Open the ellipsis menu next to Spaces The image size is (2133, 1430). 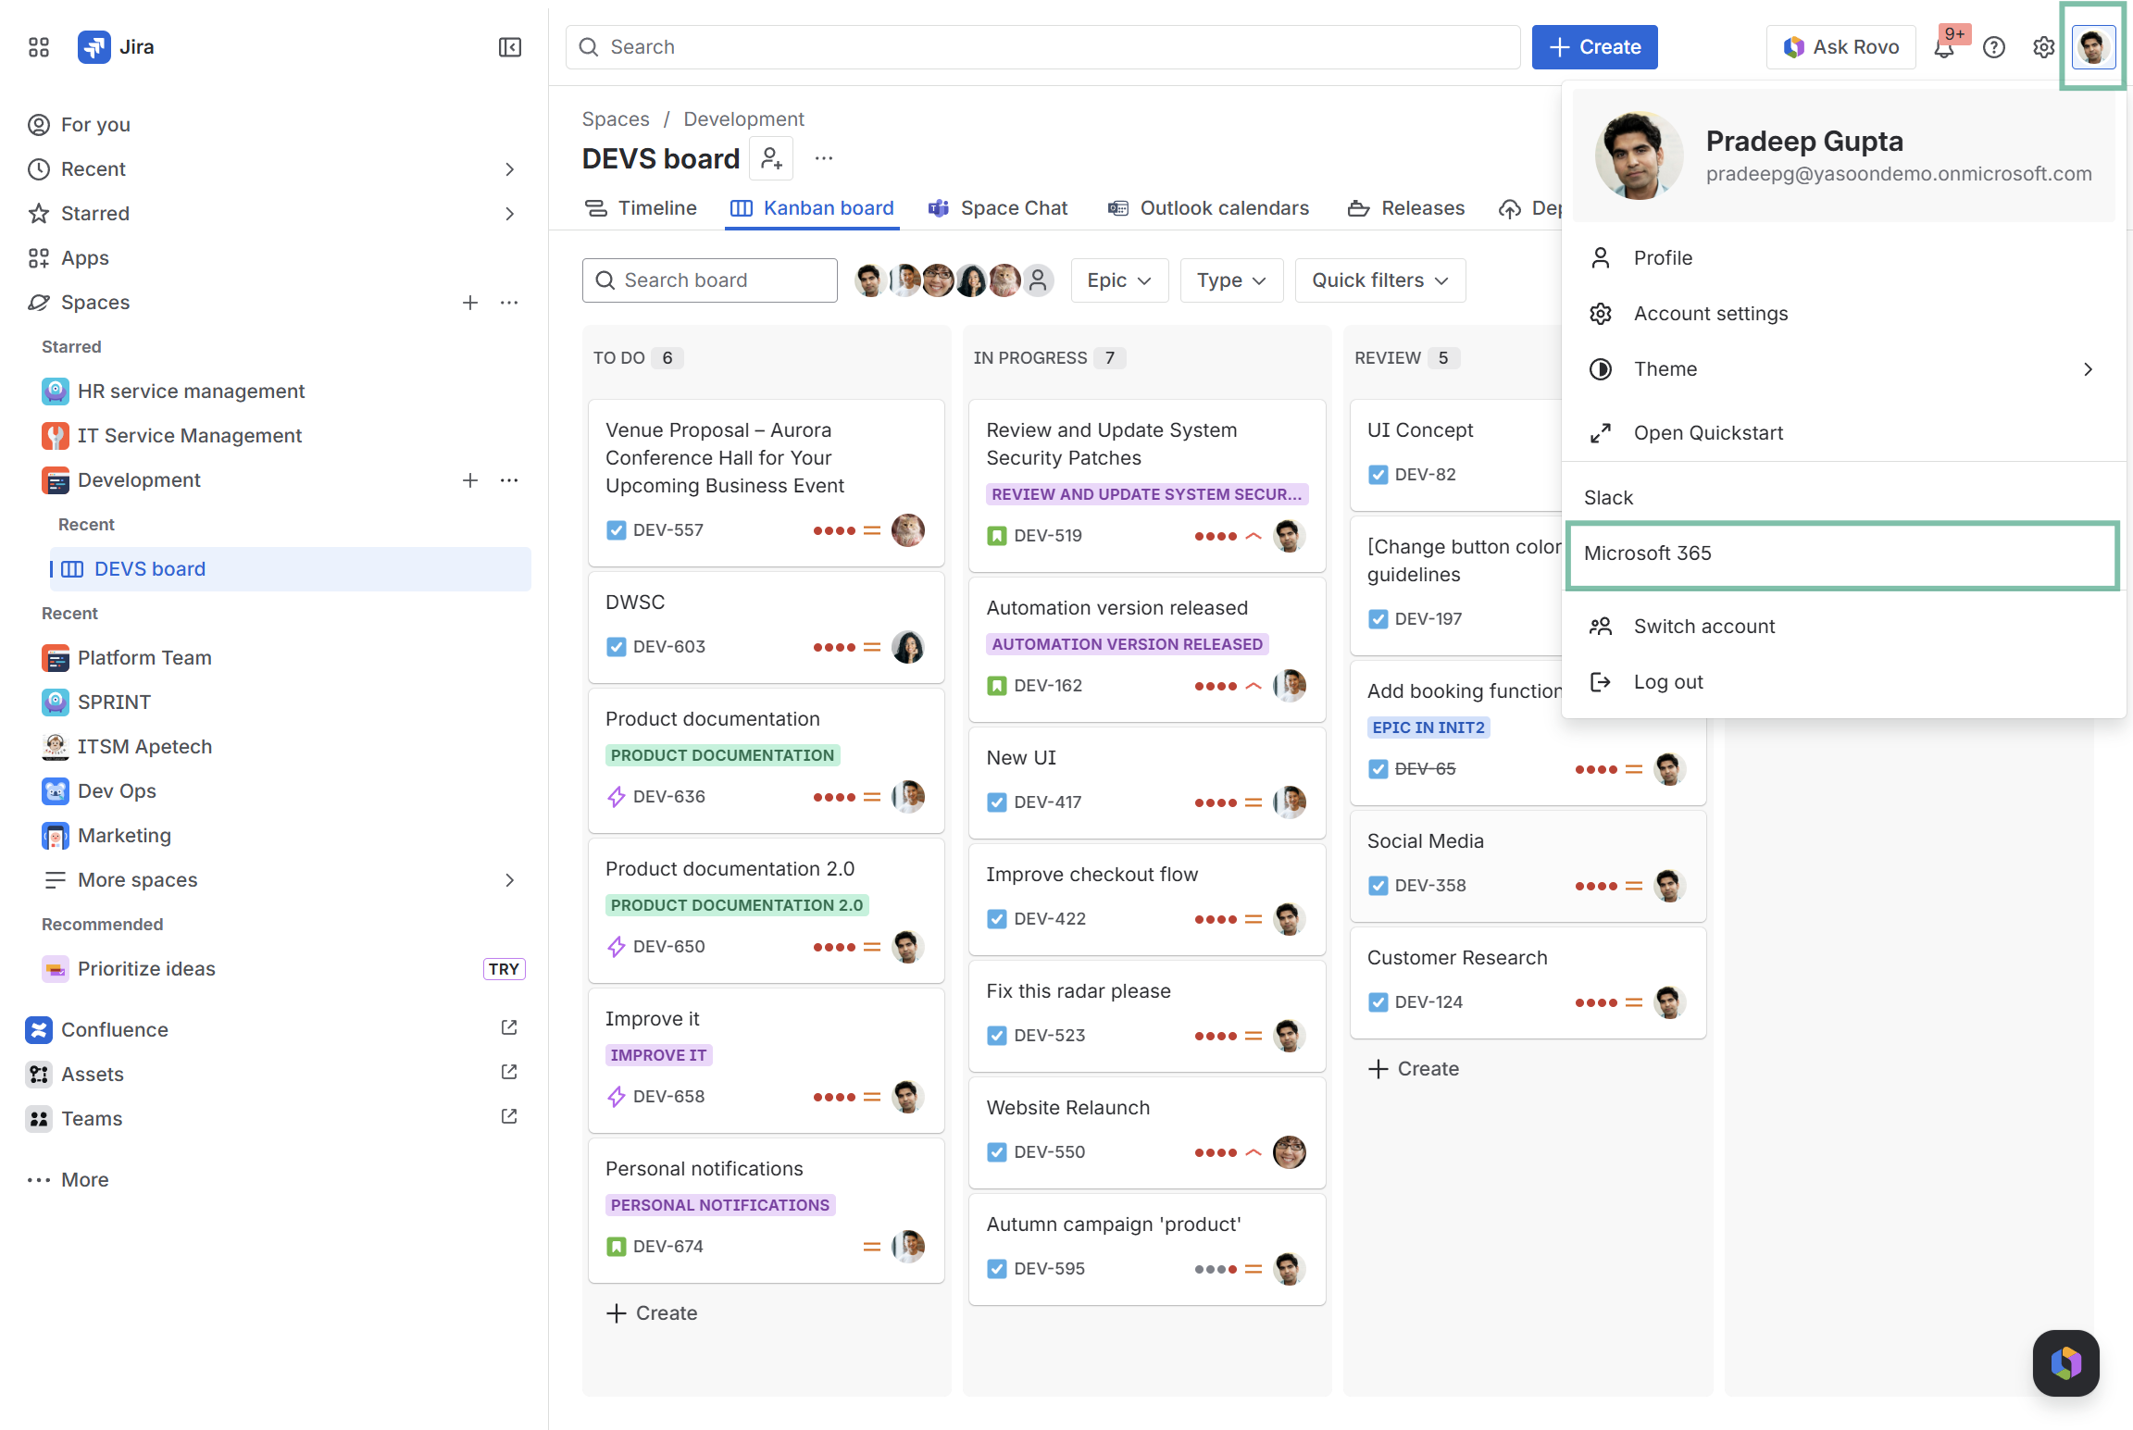pos(509,303)
